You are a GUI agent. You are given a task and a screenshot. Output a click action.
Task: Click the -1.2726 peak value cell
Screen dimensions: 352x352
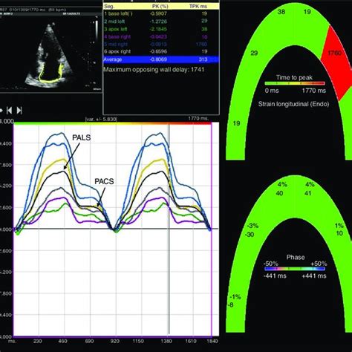158,22
